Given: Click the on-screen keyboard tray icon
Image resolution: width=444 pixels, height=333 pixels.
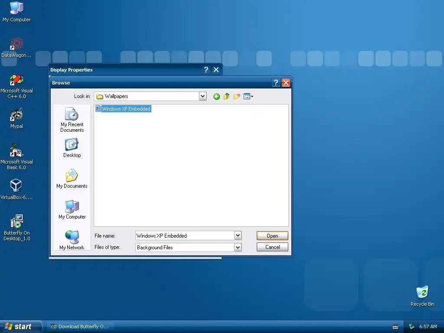Looking at the screenshot, I should [x=395, y=327].
